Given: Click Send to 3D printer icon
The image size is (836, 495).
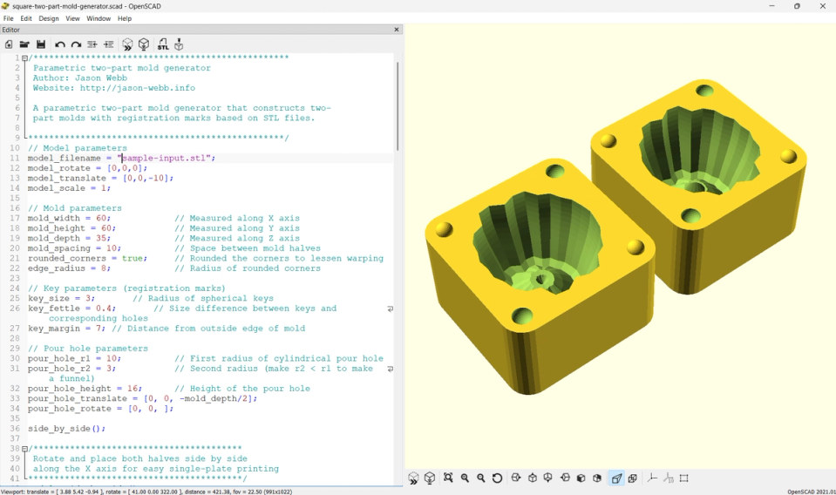Looking at the screenshot, I should click(x=179, y=44).
